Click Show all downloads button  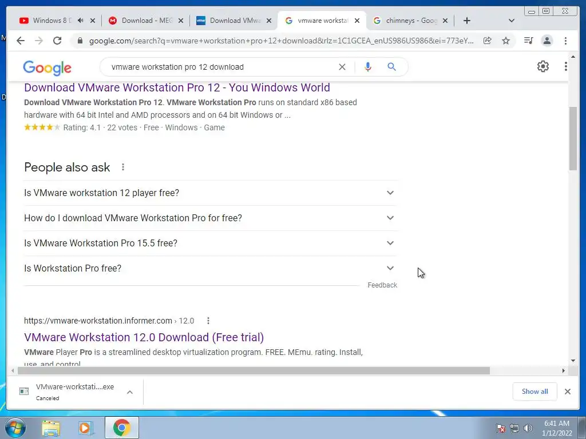(534, 391)
